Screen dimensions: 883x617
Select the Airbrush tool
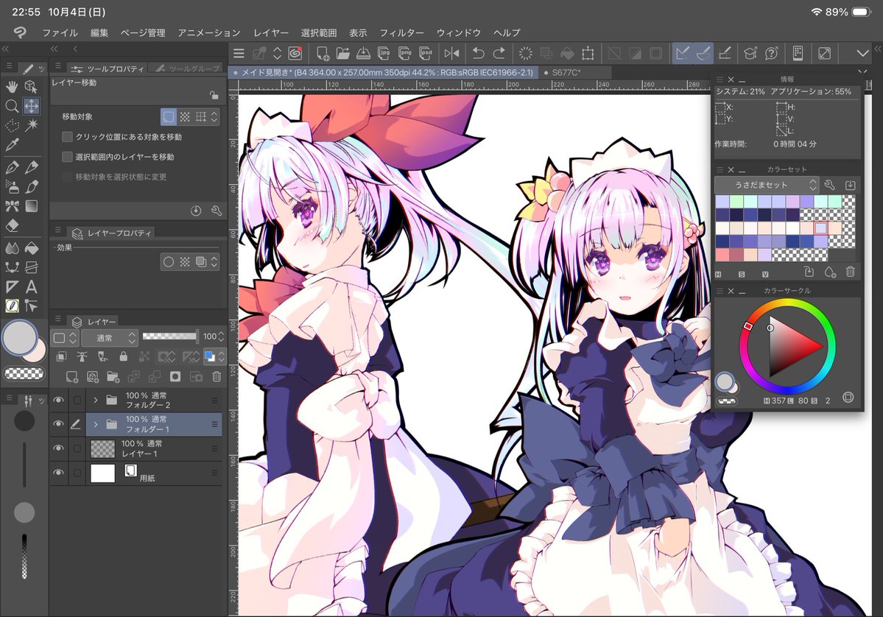12,186
